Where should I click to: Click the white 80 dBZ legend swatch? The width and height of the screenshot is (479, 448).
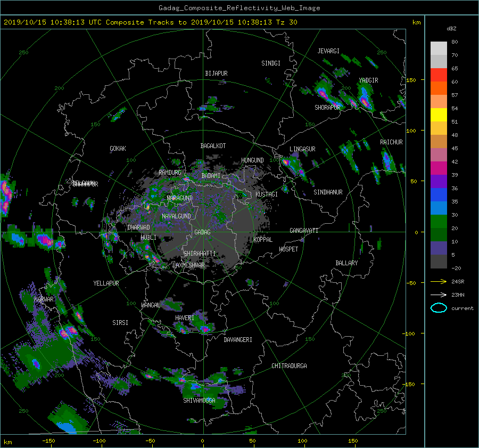439,48
